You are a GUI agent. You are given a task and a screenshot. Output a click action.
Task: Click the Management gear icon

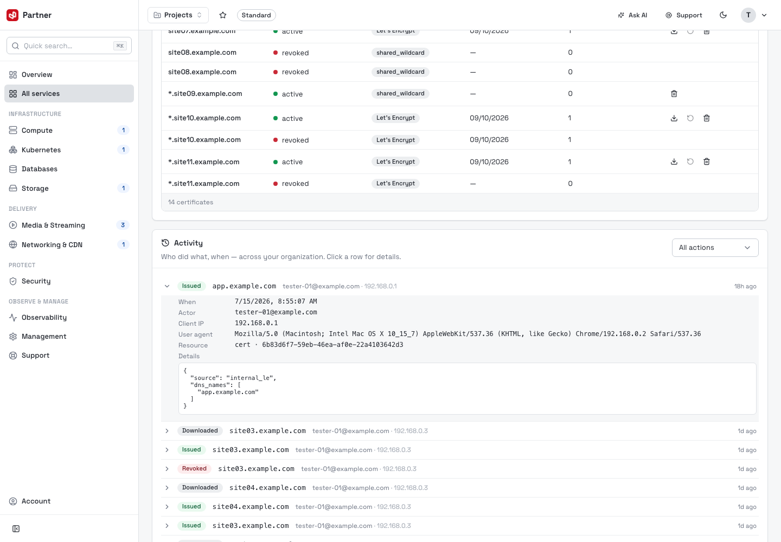[13, 337]
